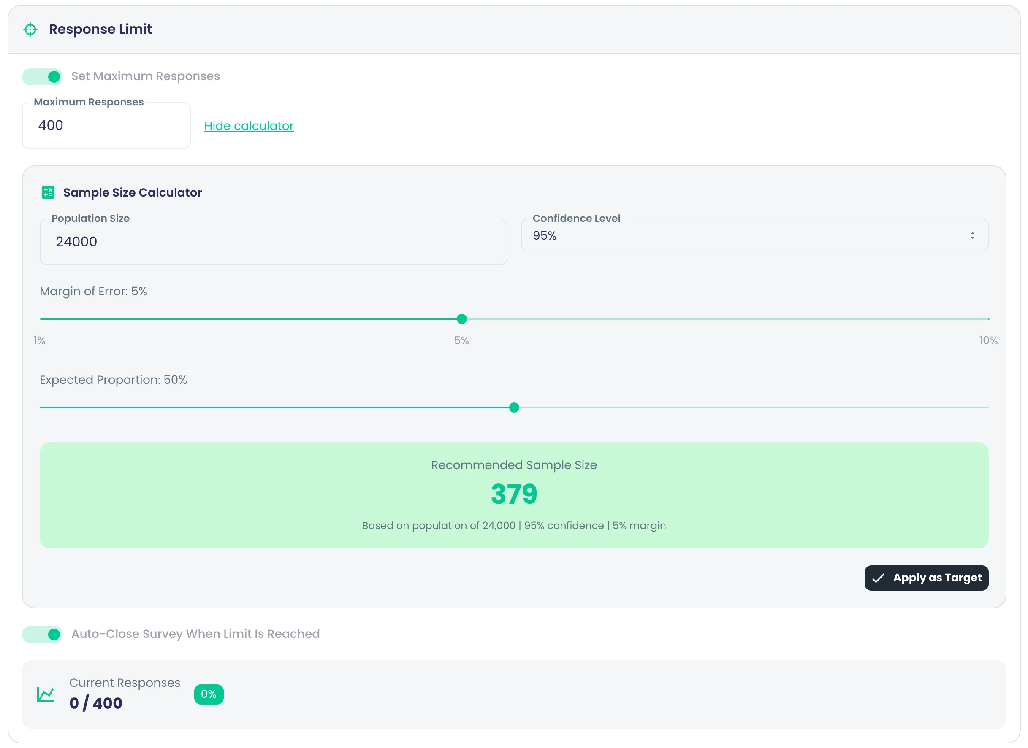This screenshot has width=1028, height=748.
Task: Apply recommended sample as target
Action: click(926, 578)
